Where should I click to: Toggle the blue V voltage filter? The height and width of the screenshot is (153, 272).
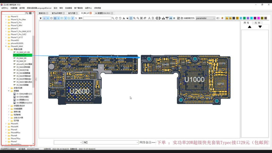[66, 18]
